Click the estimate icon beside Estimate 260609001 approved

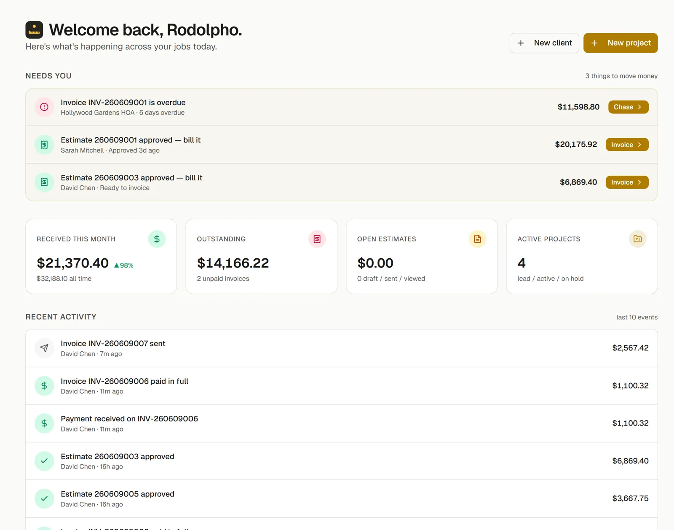coord(44,145)
